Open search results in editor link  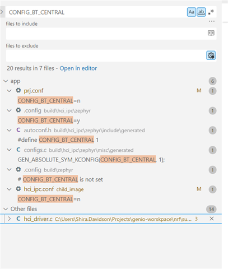[78, 68]
